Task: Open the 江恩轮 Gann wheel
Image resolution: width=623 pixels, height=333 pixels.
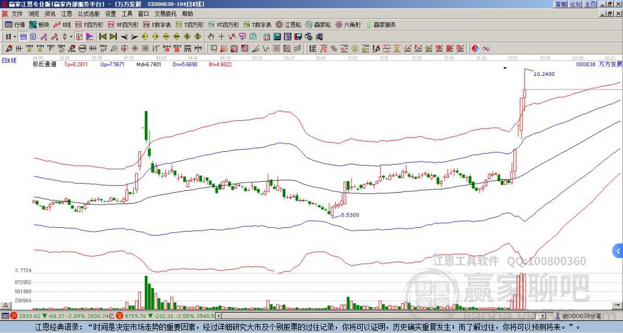Action: click(x=288, y=24)
